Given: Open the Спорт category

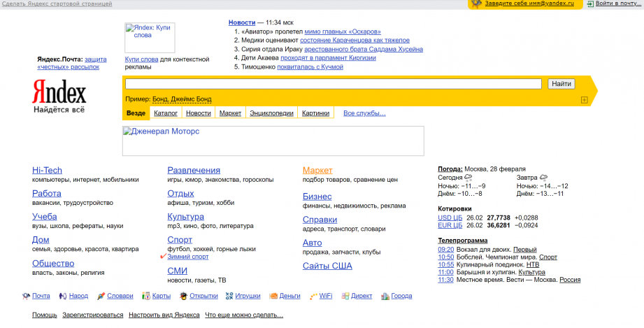Looking at the screenshot, I should [x=180, y=240].
